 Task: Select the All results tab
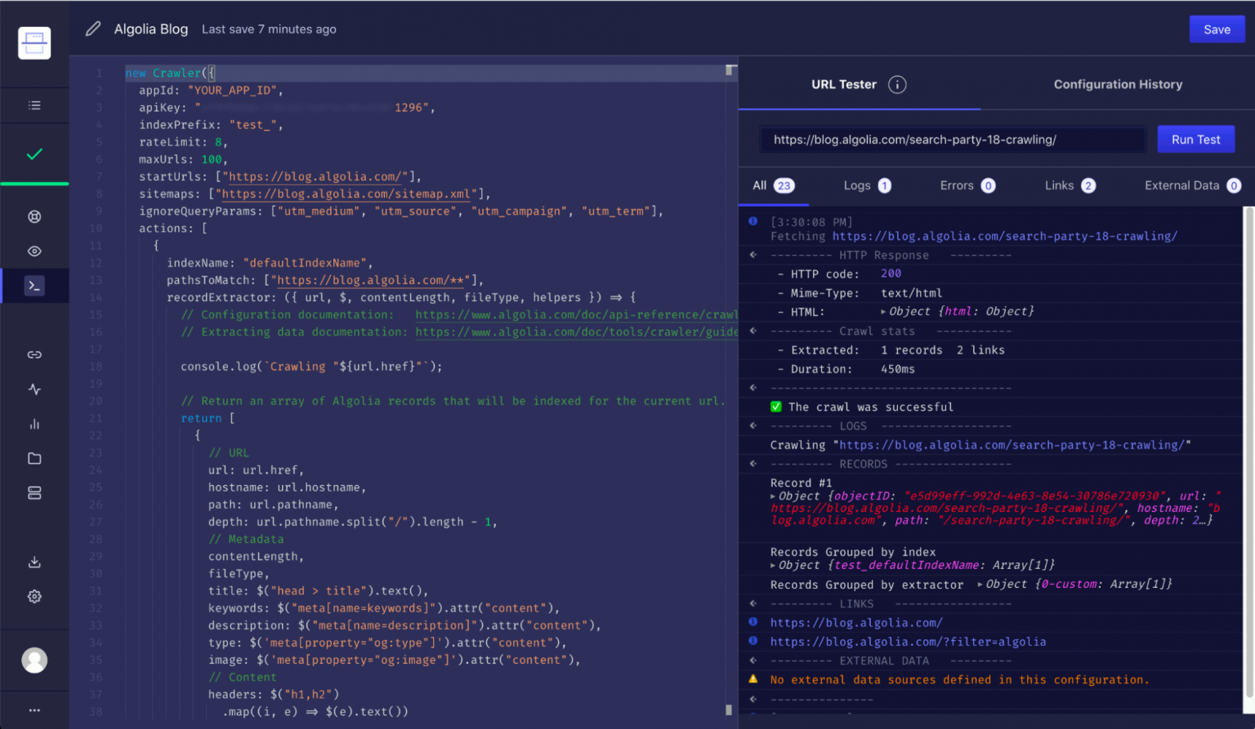(773, 185)
